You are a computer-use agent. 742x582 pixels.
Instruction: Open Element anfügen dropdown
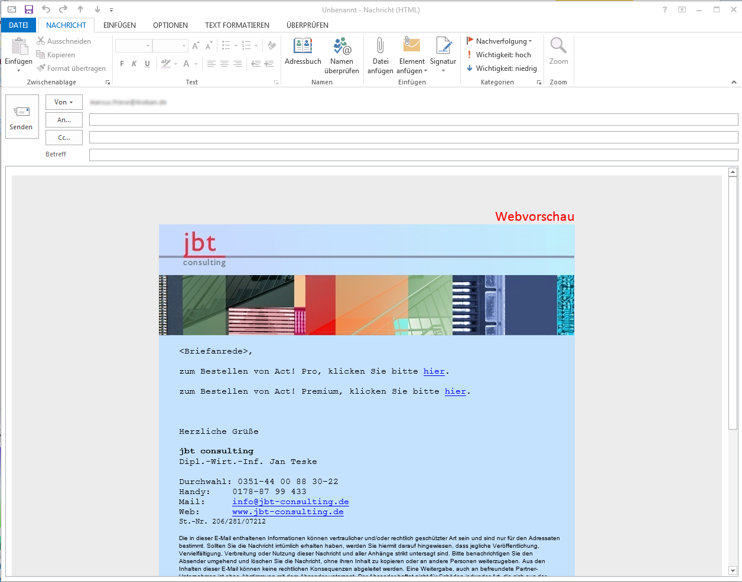point(412,56)
